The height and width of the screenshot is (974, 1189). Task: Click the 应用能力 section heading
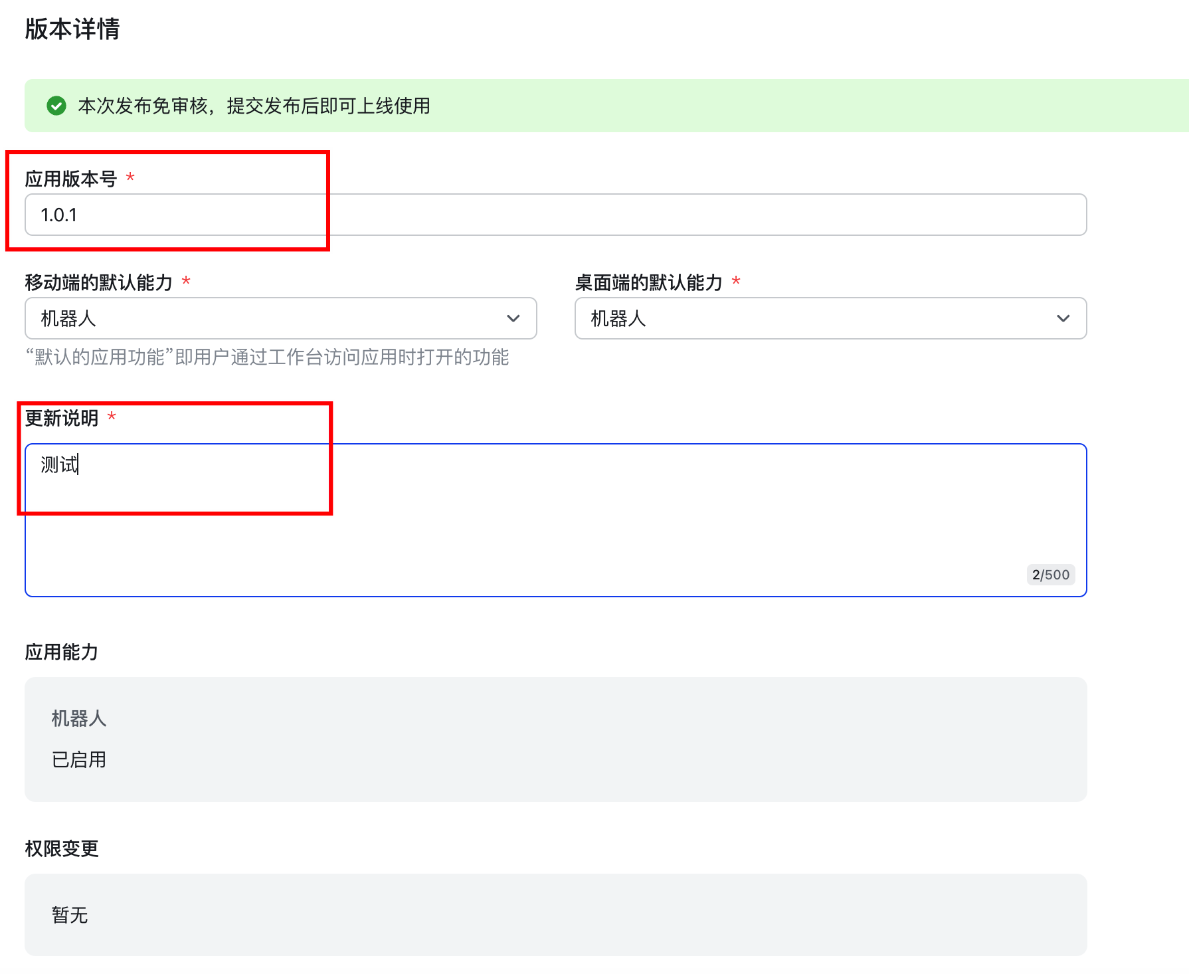point(61,651)
